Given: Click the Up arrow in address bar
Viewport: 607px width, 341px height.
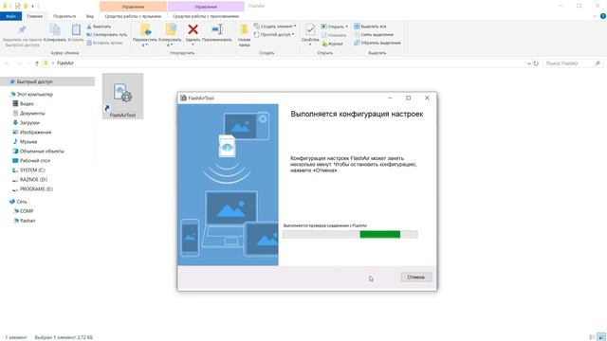Looking at the screenshot, I should coord(37,63).
